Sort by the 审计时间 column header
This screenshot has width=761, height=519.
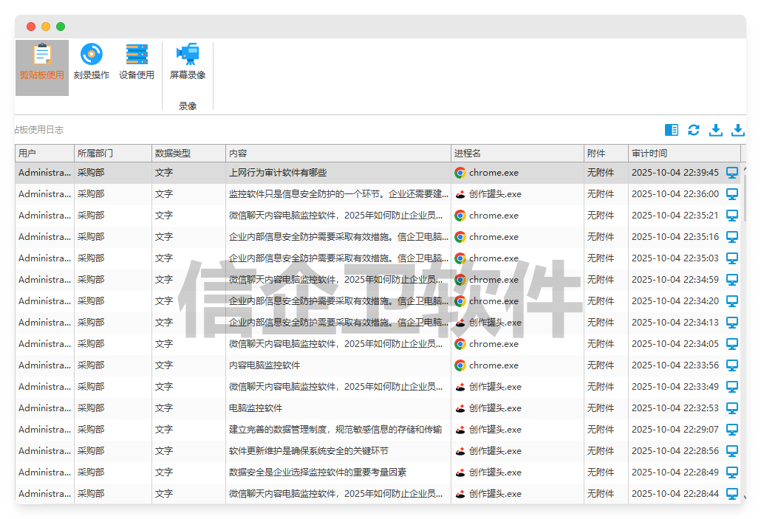pos(676,154)
